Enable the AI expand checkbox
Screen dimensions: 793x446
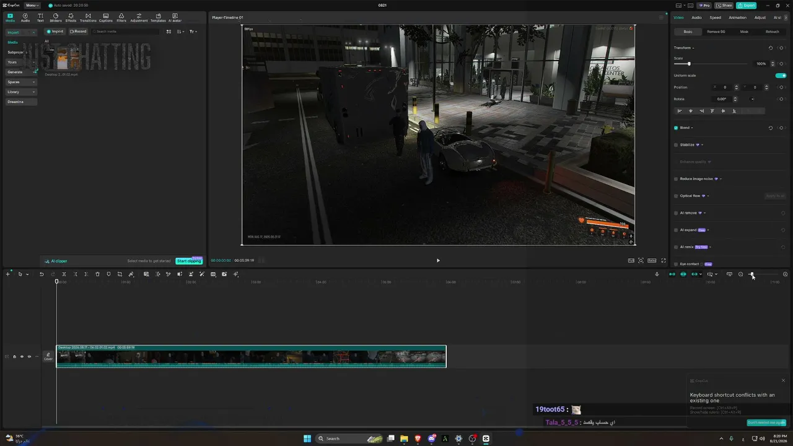[x=676, y=230]
